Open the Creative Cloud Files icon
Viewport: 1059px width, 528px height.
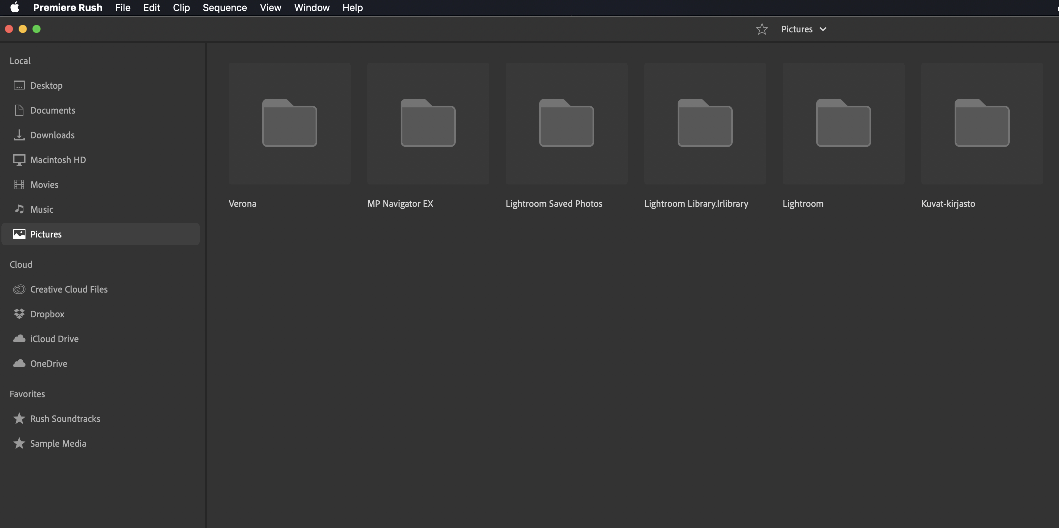[x=19, y=289]
